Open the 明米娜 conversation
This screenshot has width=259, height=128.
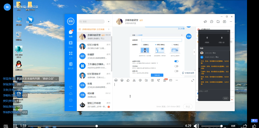(x=94, y=95)
